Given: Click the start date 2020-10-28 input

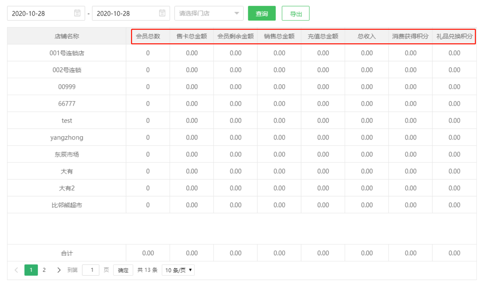Looking at the screenshot, I should coord(40,14).
